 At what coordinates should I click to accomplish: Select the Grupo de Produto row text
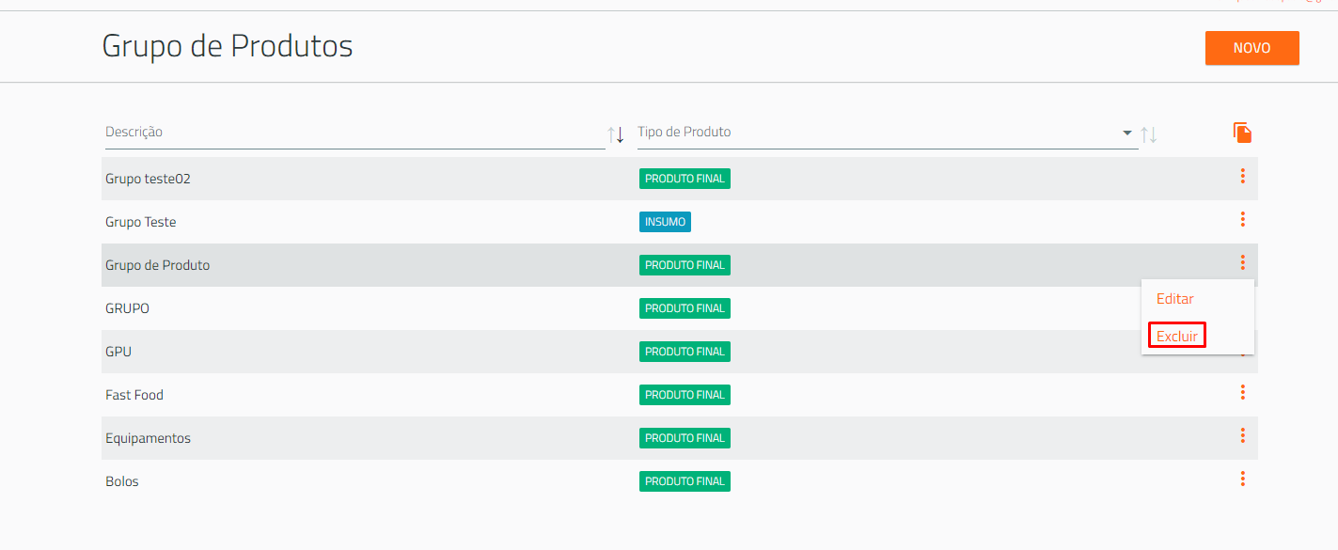pos(157,265)
